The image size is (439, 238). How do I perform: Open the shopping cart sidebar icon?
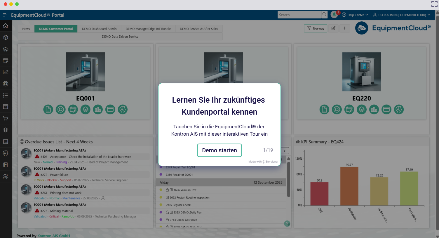[6, 118]
